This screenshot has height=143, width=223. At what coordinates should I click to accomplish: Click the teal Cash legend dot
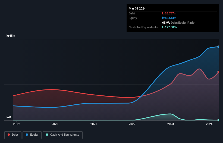(47, 135)
